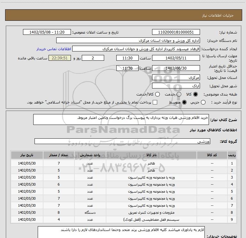This screenshot has height=238, width=246.
Task: Click the تاریخ نیاز column header
Action: click(x=27, y=155)
